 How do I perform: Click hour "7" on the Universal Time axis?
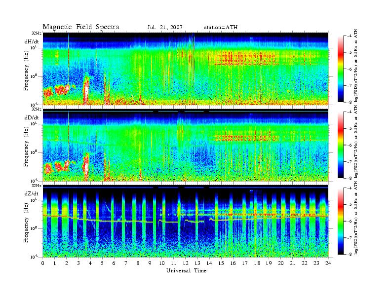coord(126,263)
